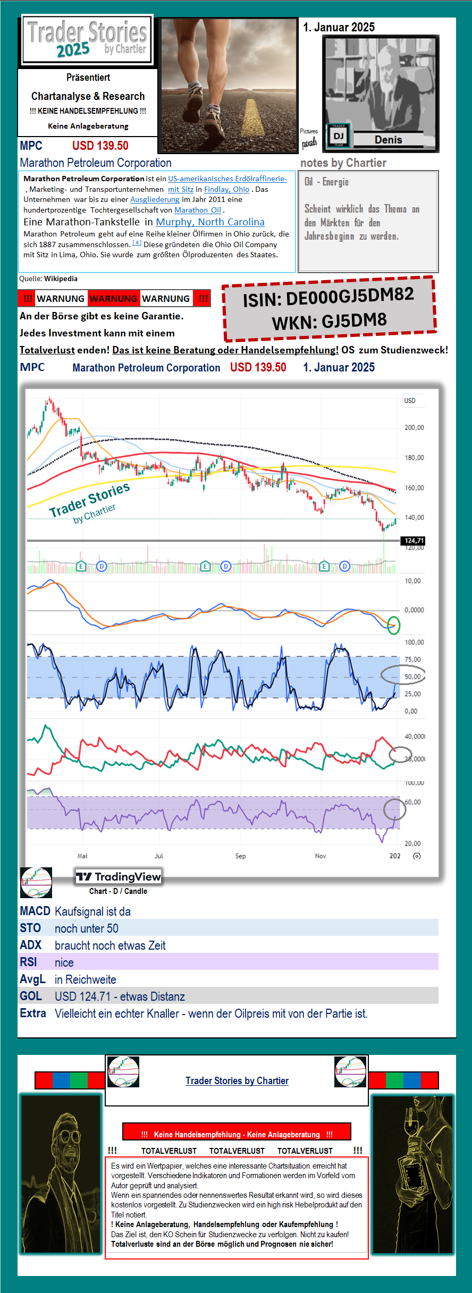Click earnings marker E near Nov
Viewport: 472px width, 1293px height.
(x=324, y=567)
